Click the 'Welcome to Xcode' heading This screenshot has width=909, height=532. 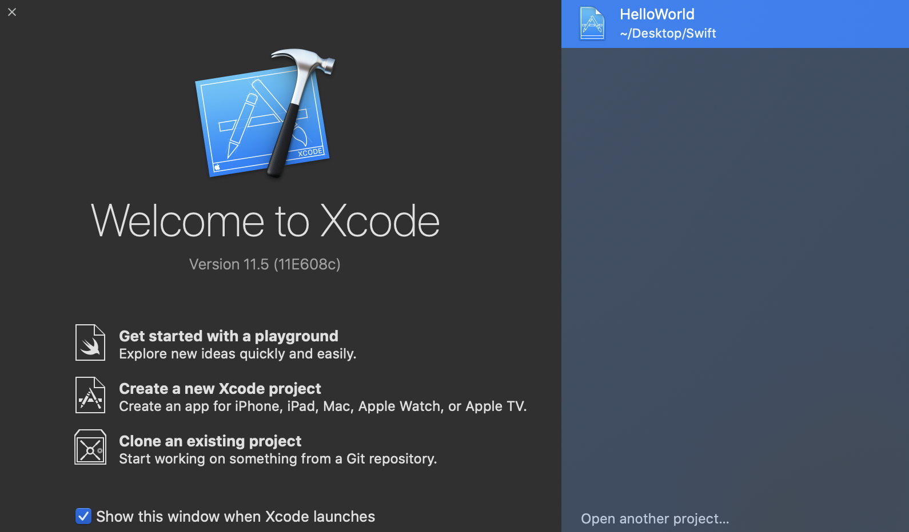(x=265, y=221)
